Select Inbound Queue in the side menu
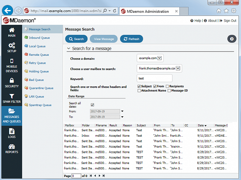The height and width of the screenshot is (180, 241). [39, 38]
